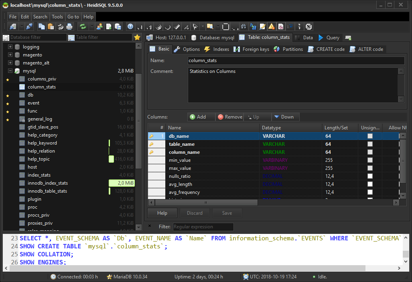Open the Refresh dropdown arrow

(92, 26)
